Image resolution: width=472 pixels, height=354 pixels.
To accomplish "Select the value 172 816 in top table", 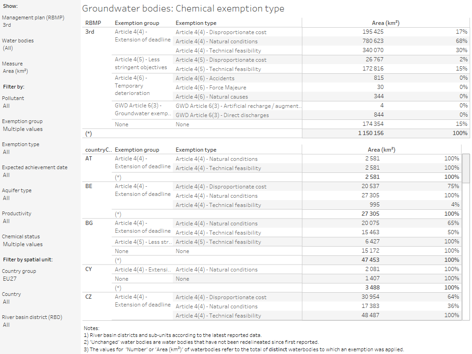I will [373, 69].
